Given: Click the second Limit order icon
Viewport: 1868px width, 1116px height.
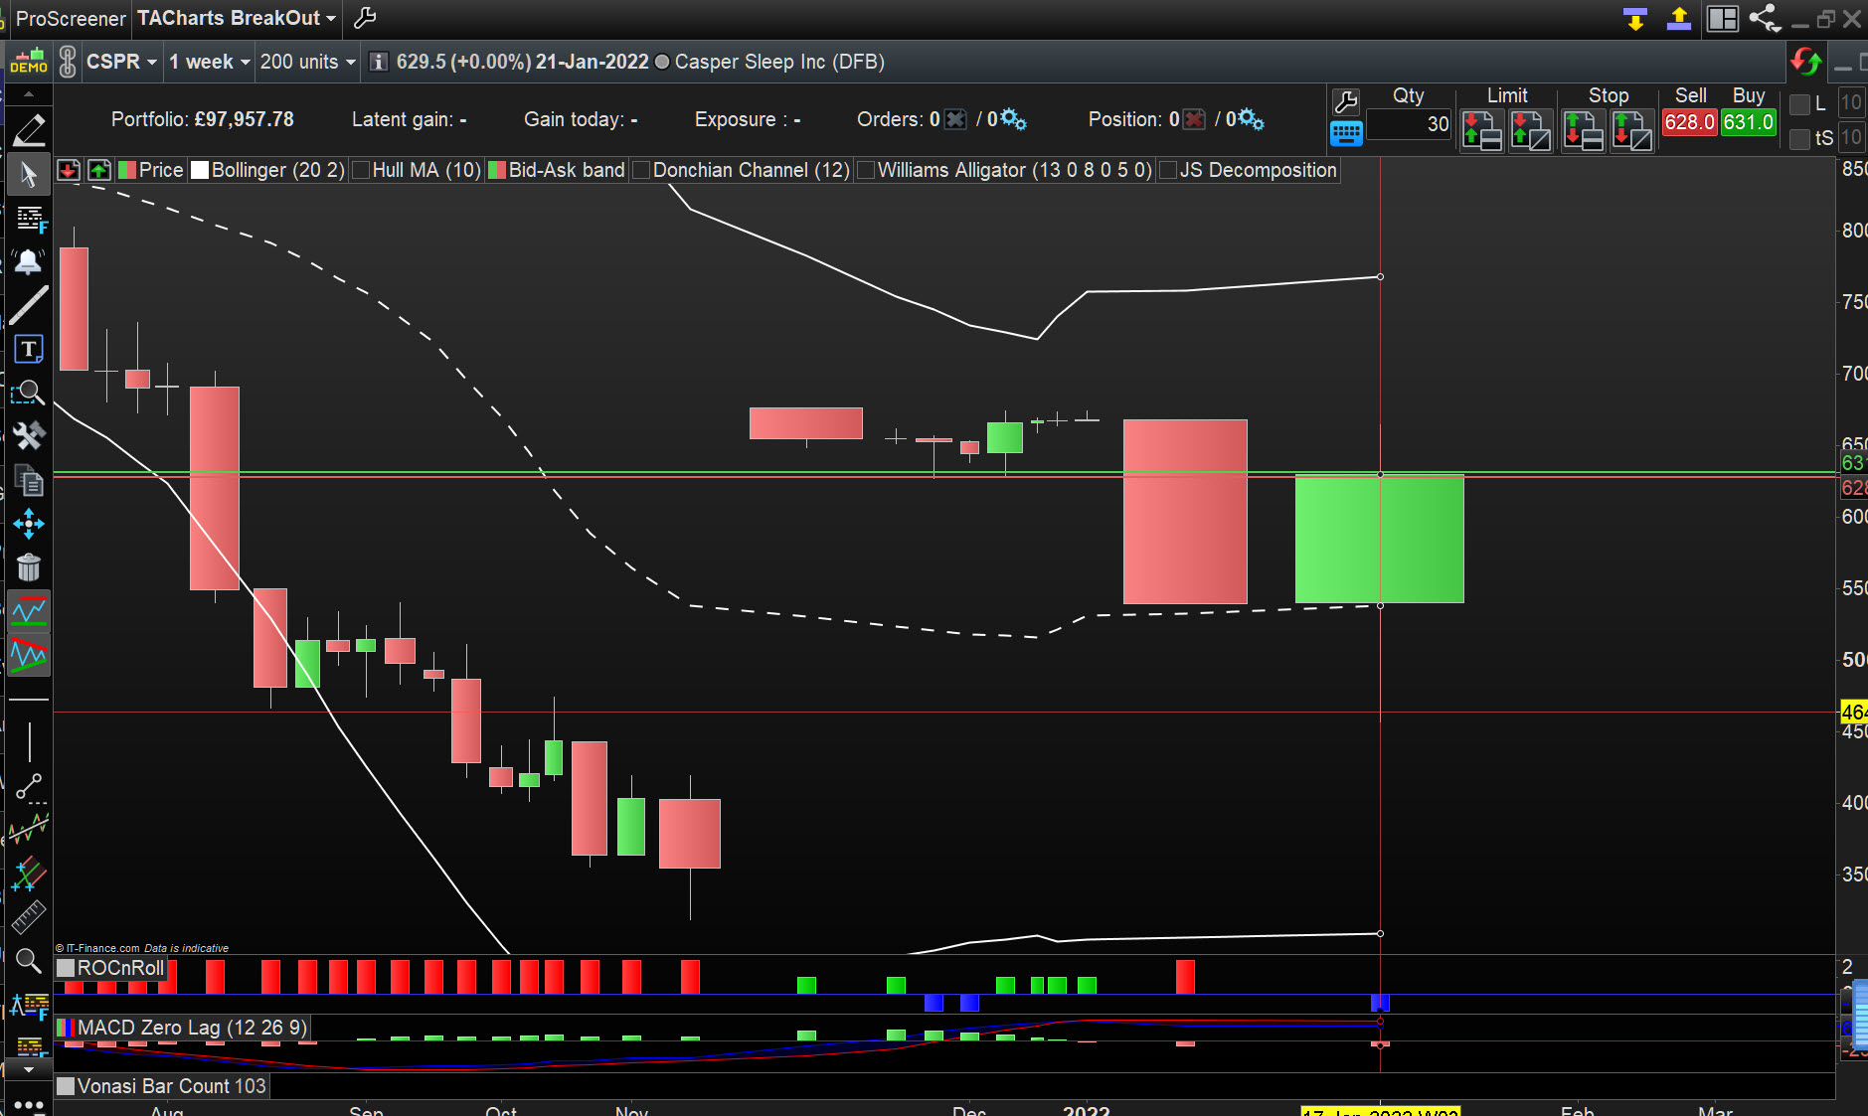Looking at the screenshot, I should (x=1531, y=130).
